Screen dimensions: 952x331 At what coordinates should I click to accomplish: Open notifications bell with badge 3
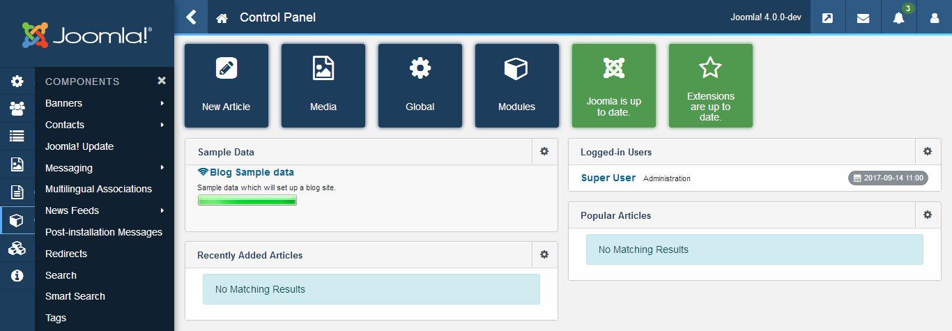point(899,17)
